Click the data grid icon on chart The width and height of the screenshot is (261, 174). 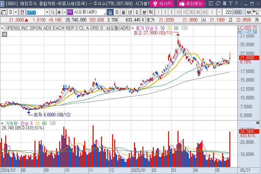coord(4,34)
